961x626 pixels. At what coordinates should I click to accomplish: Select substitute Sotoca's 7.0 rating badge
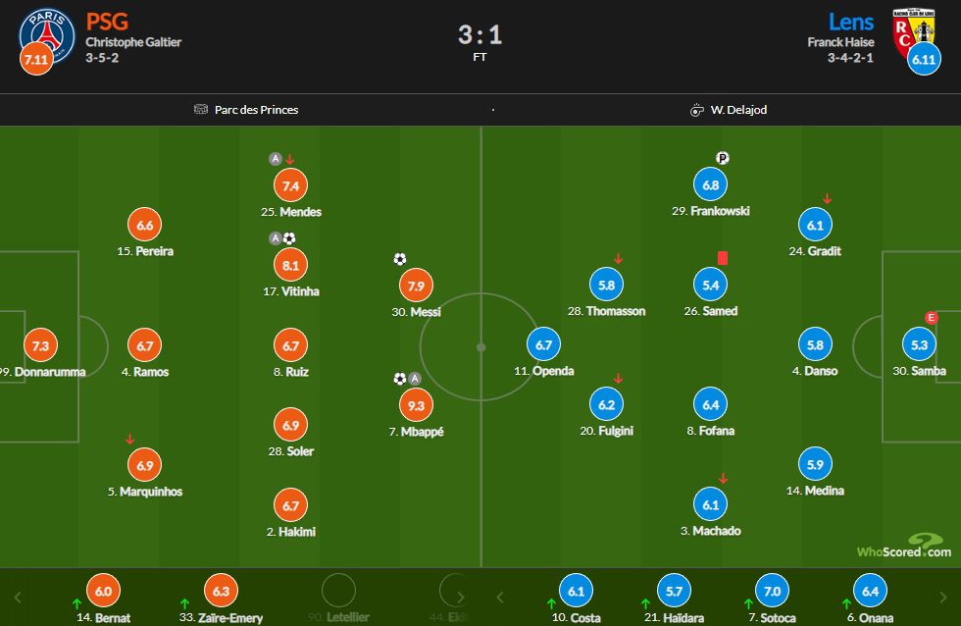[773, 591]
